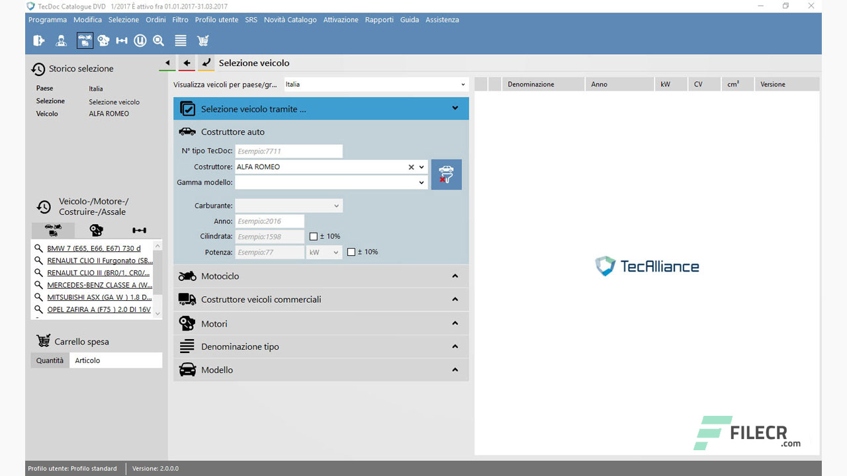Viewport: 847px width, 476px height.
Task: Click magnifier icon beside BMW 7 entry
Action: [x=38, y=249]
